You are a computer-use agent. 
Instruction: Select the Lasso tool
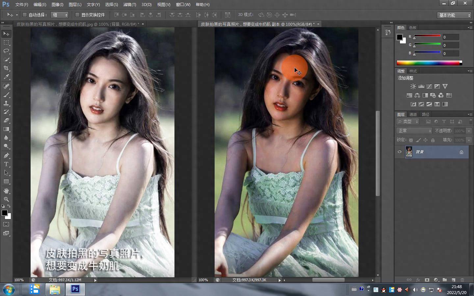pos(6,51)
